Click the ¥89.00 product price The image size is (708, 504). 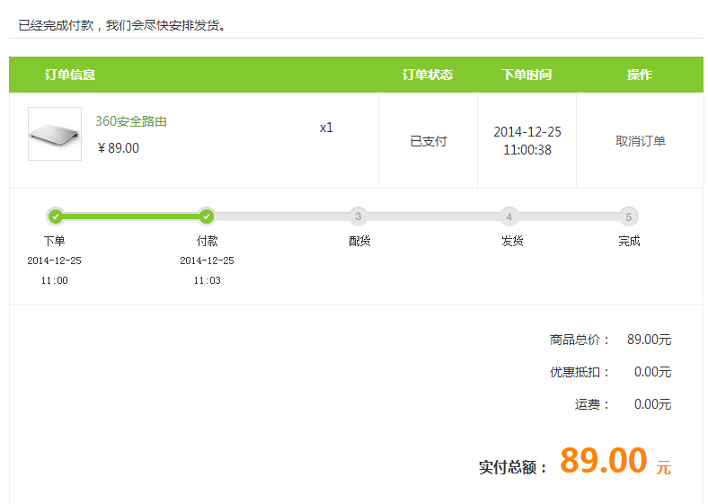click(119, 148)
